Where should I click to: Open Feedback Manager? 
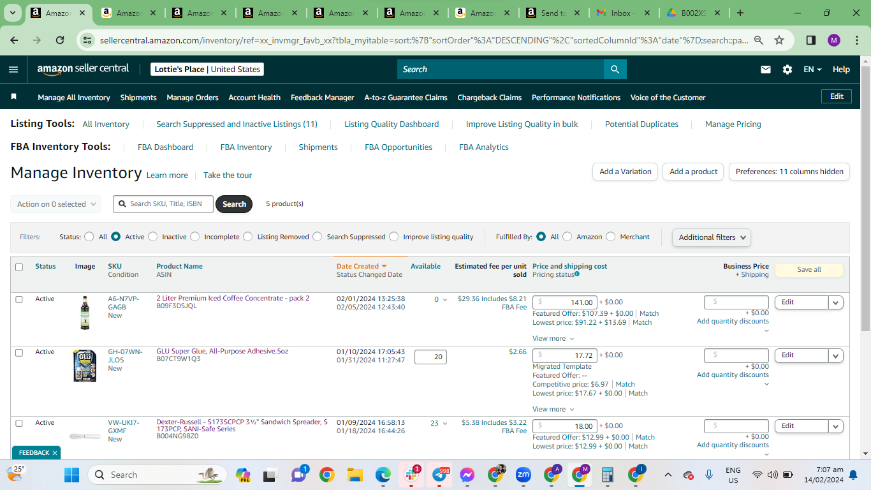click(x=323, y=98)
